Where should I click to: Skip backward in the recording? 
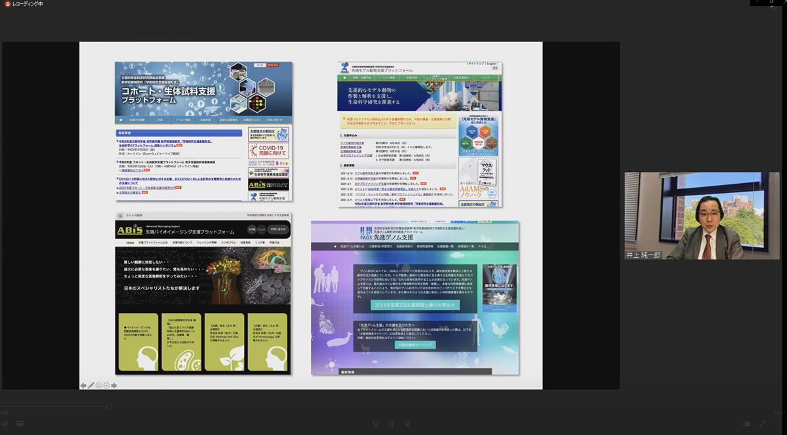coord(375,424)
